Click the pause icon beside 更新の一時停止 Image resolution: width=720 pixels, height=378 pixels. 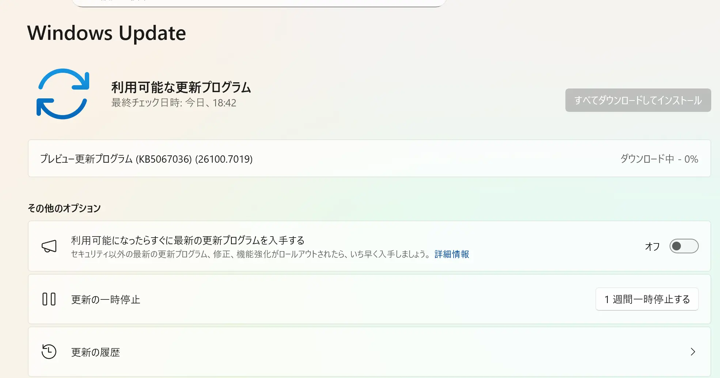click(49, 299)
